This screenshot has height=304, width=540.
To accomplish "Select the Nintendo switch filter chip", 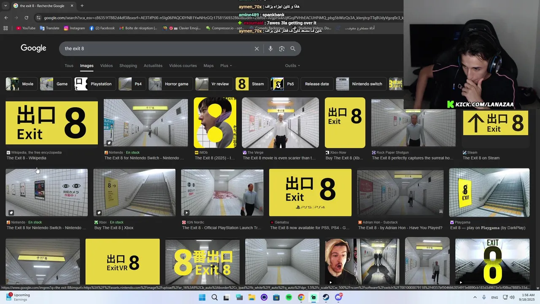I will 361,84.
